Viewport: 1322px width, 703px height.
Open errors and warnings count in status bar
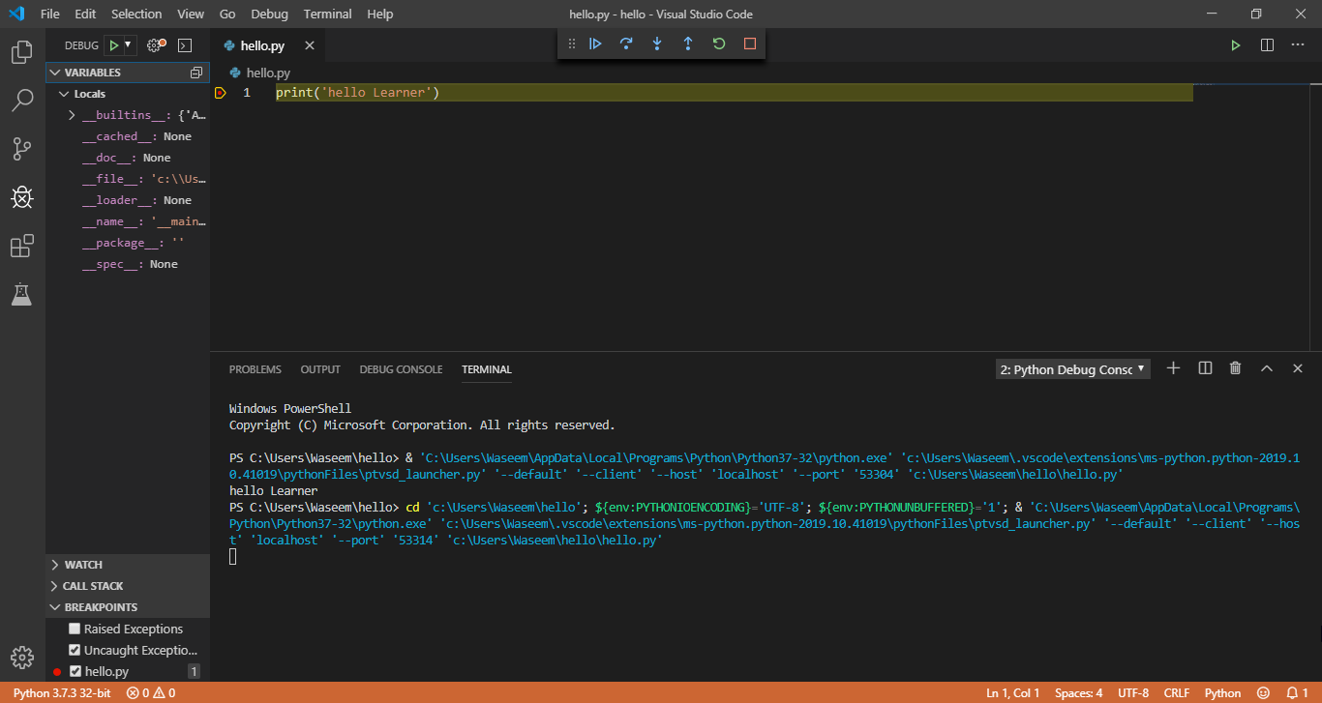click(x=151, y=692)
